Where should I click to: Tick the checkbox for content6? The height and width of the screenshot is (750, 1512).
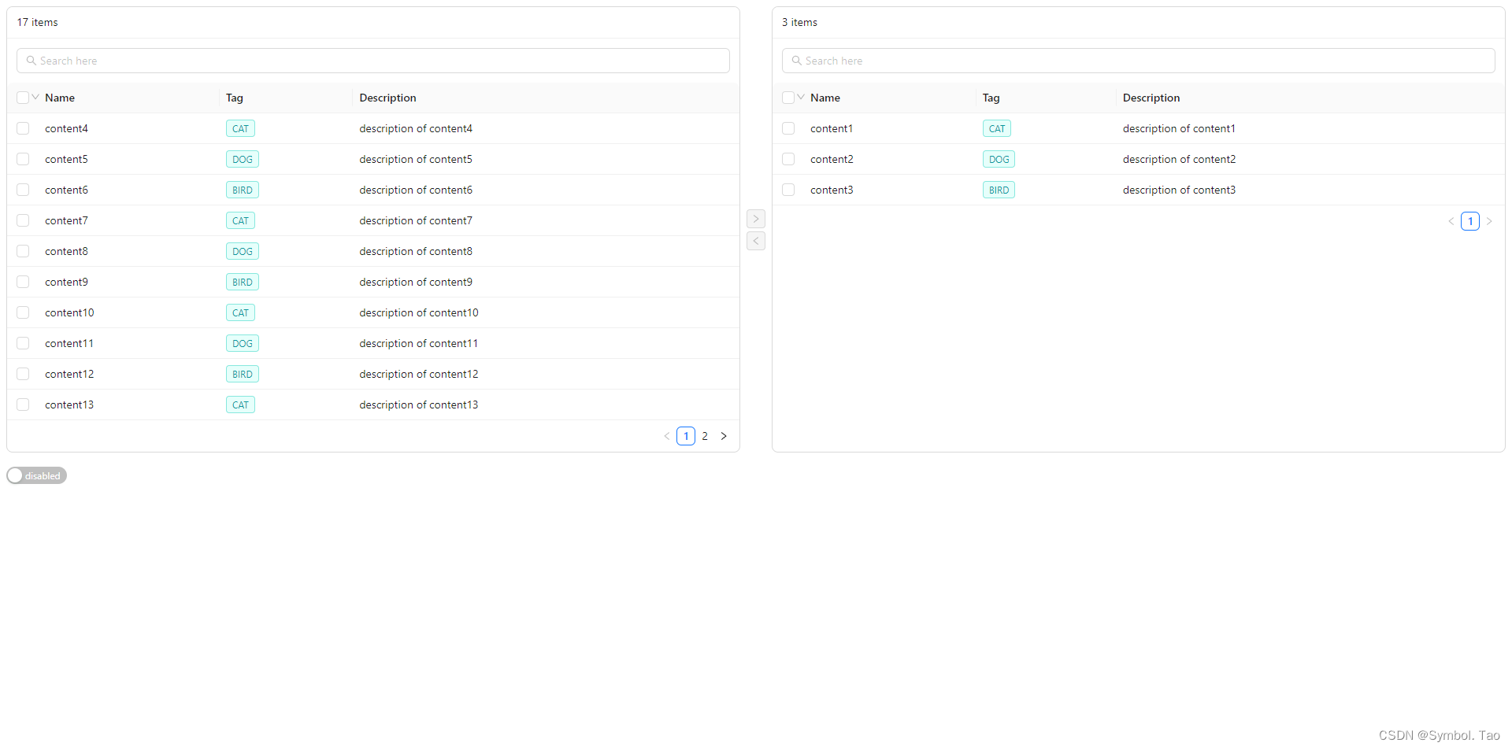point(23,190)
